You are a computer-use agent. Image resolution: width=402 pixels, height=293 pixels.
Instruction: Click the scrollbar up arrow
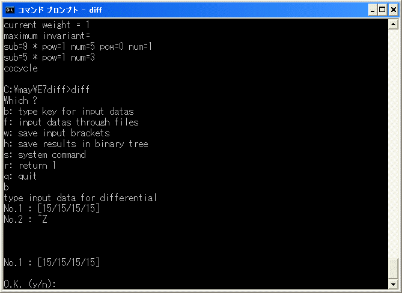pyautogui.click(x=393, y=25)
